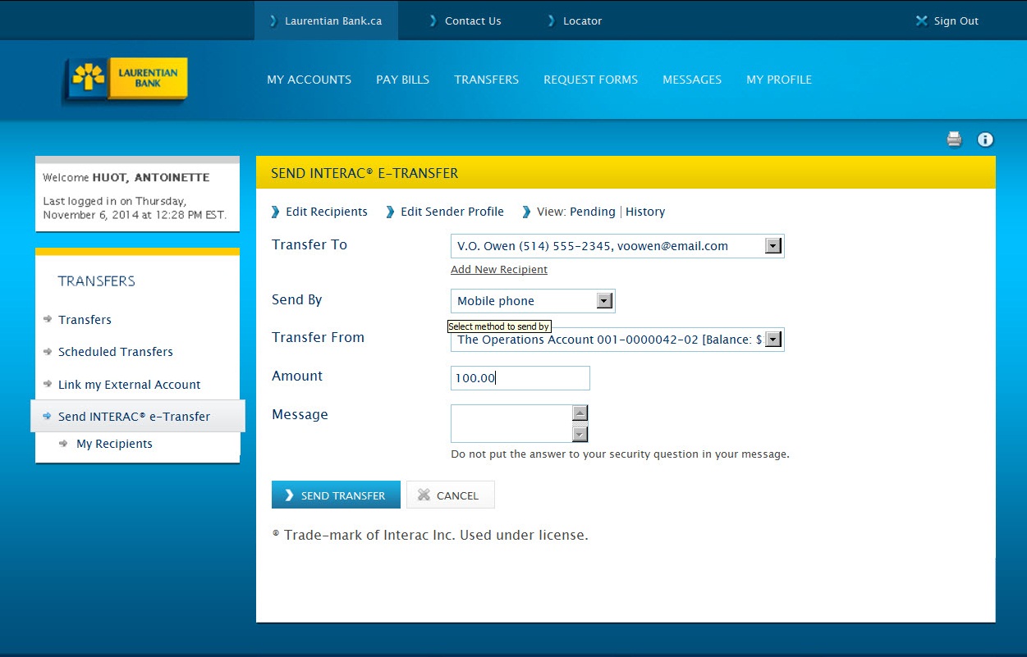Image resolution: width=1027 pixels, height=657 pixels.
Task: Click the Laurentian Bank logo
Action: tap(126, 80)
